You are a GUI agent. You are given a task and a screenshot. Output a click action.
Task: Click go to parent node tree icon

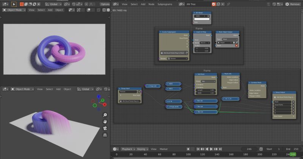(269, 4)
